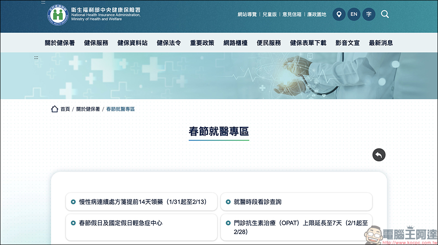Viewport: 438px width, 245px height.
Task: Open the search magnifier icon
Action: pyautogui.click(x=385, y=14)
